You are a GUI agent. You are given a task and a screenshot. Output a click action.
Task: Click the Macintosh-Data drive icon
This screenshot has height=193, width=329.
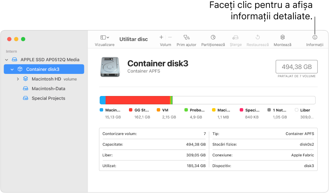25,88
